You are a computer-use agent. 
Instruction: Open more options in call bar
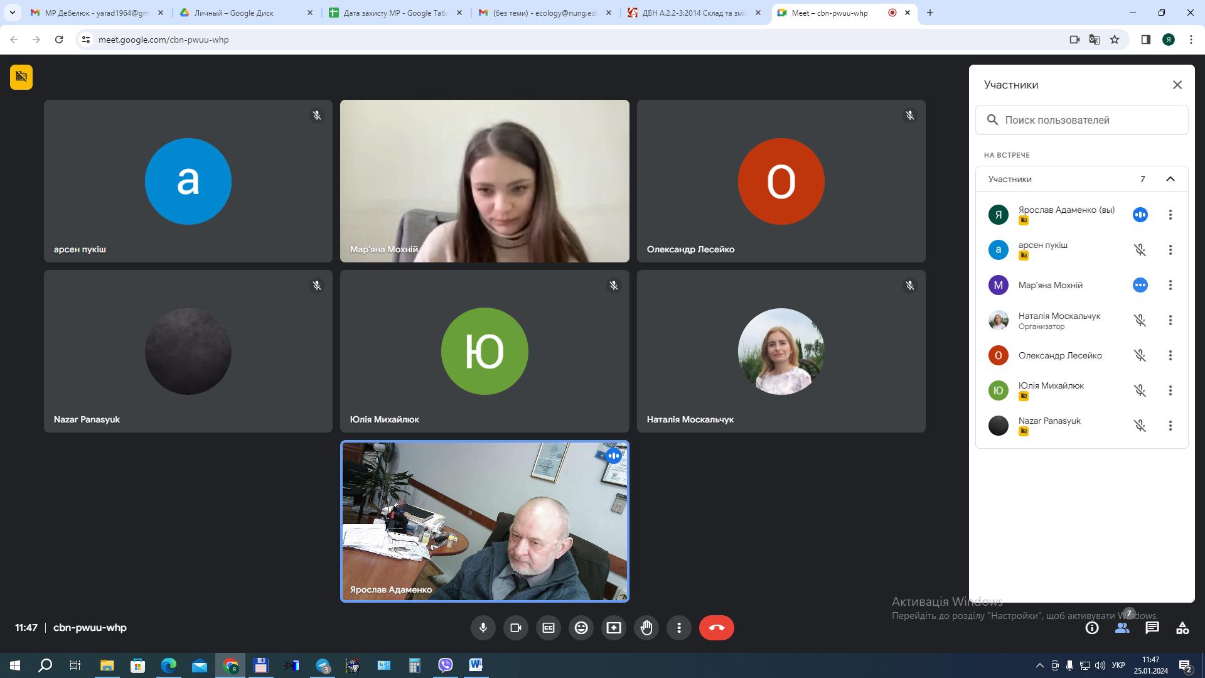[679, 628]
